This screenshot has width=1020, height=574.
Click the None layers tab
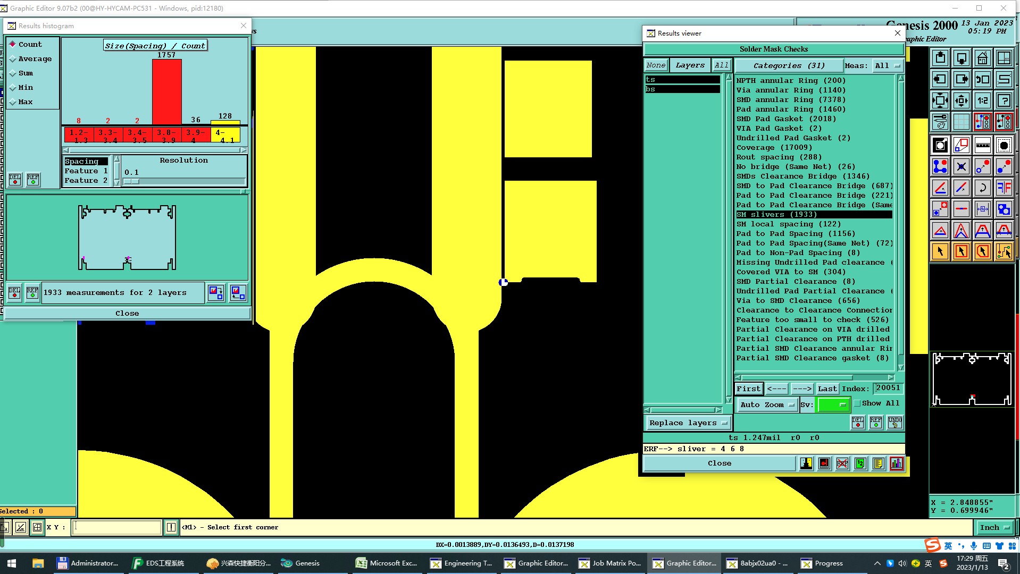pos(656,65)
